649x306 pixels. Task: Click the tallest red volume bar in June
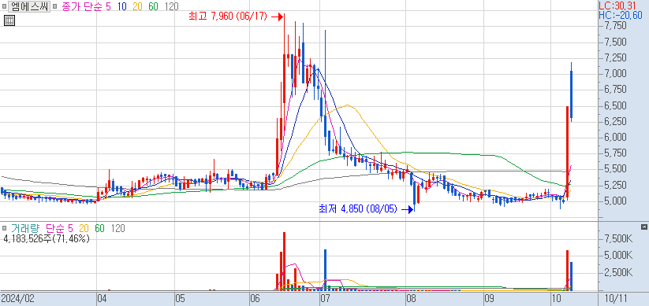pos(285,261)
